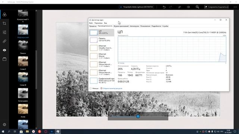Click the processor name i5-11400F text
Image resolution: width=239 pixels, height=134 pixels.
[205, 32]
